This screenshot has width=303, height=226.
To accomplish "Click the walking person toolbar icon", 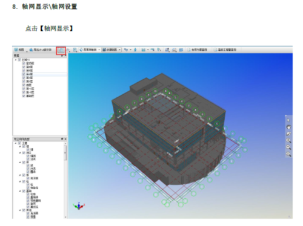I will 135,50.
